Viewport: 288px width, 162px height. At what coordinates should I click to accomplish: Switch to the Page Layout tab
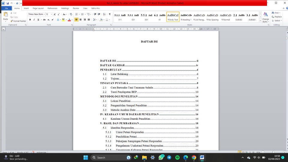[38, 8]
